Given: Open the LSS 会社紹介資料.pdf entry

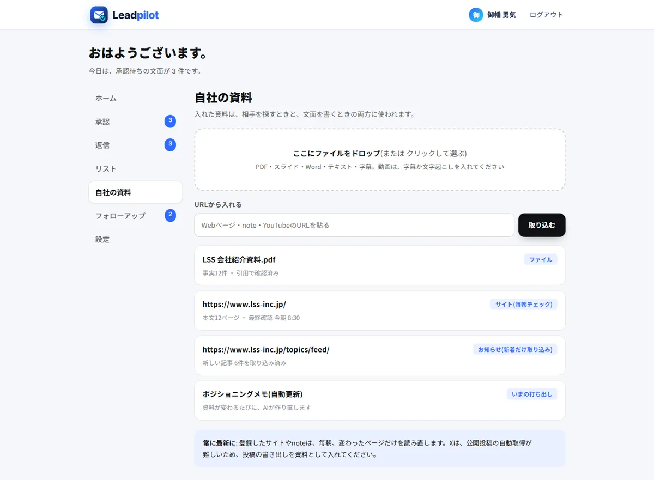Looking at the screenshot, I should point(380,265).
